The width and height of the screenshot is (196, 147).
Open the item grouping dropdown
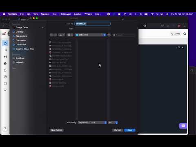point(70,35)
